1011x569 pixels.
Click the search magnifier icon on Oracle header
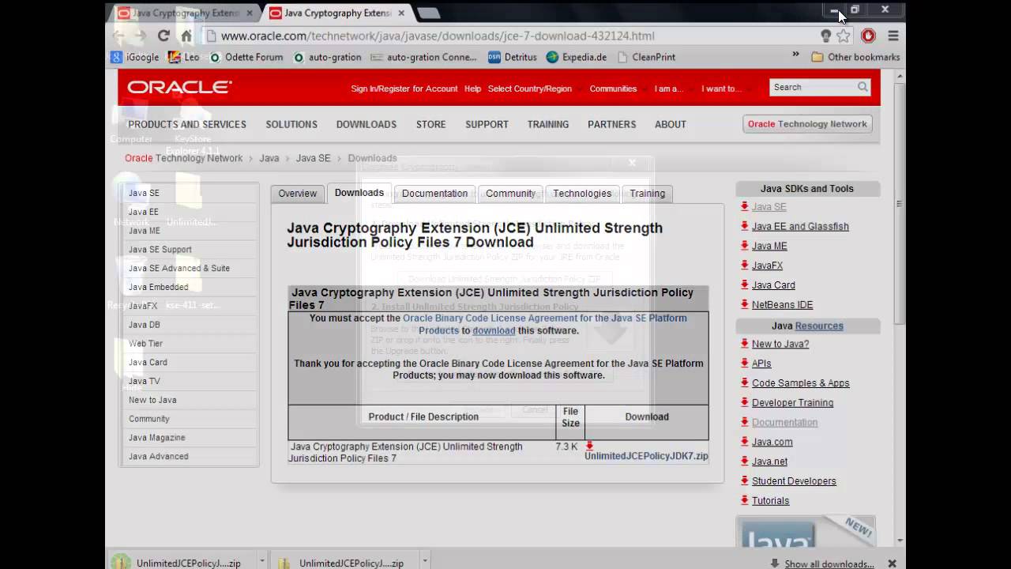point(863,87)
